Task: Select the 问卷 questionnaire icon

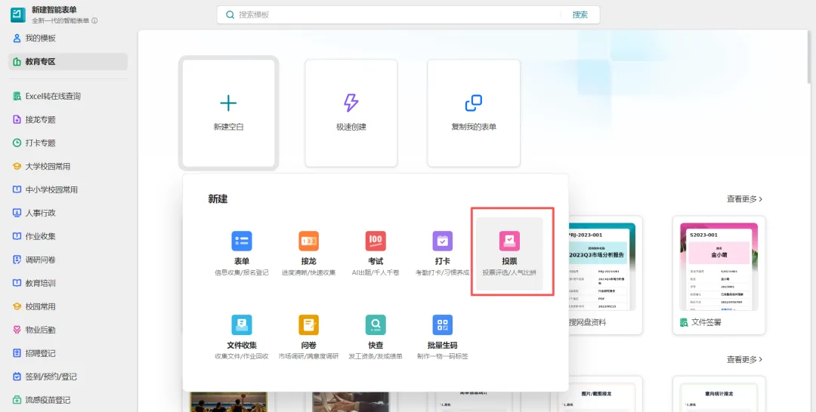Action: pyautogui.click(x=308, y=324)
